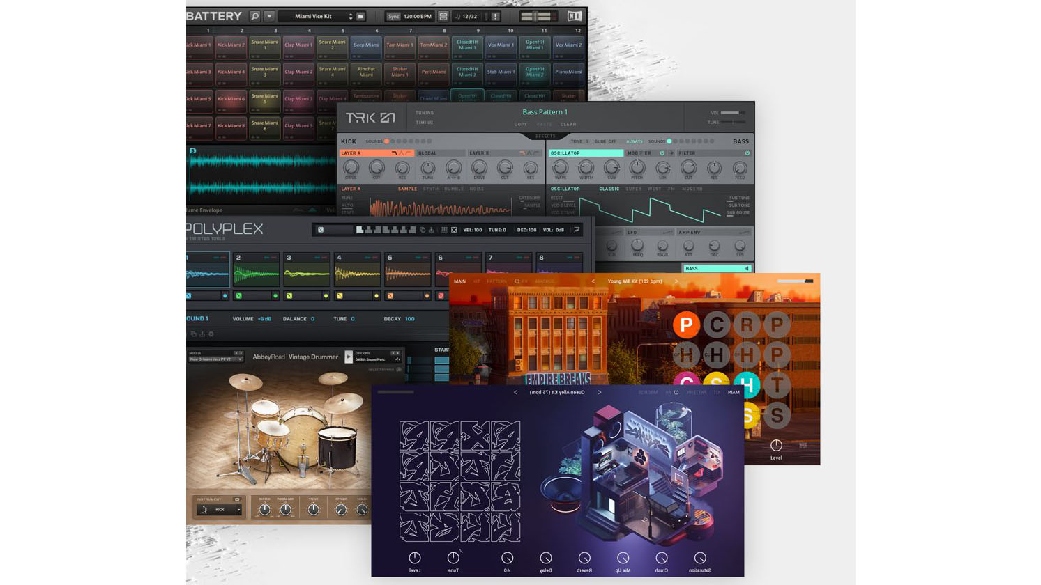Image resolution: width=1041 pixels, height=585 pixels.
Task: Play the Abbey Road groove preview
Action: point(349,357)
